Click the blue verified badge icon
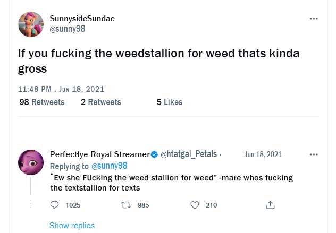336x233 pixels. pos(155,154)
